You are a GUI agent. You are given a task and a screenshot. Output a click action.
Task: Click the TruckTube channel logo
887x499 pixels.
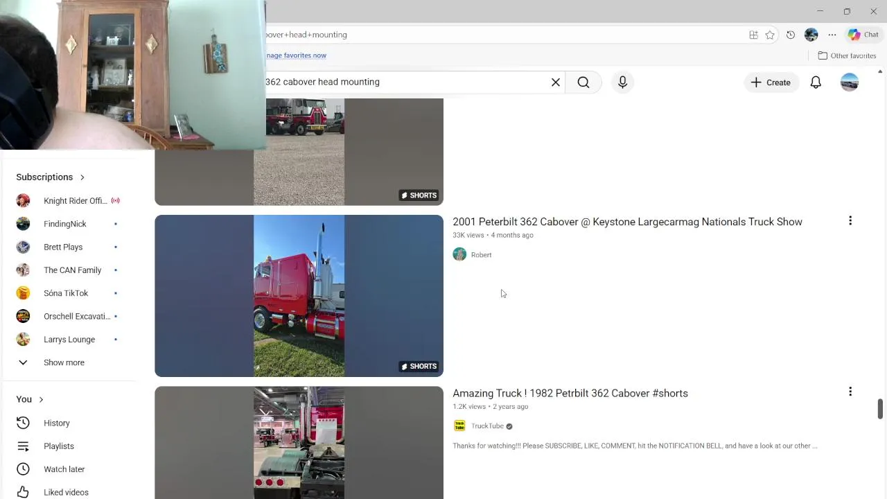[459, 426]
